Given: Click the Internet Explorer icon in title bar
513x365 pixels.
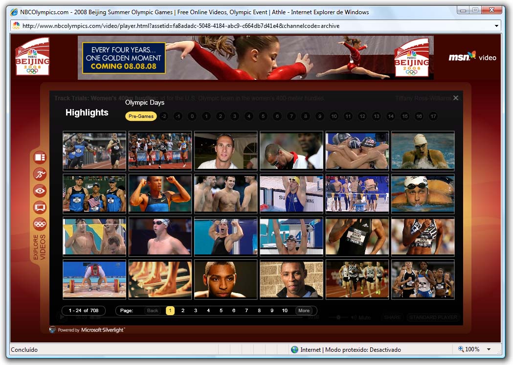Looking at the screenshot, I should (14, 12).
